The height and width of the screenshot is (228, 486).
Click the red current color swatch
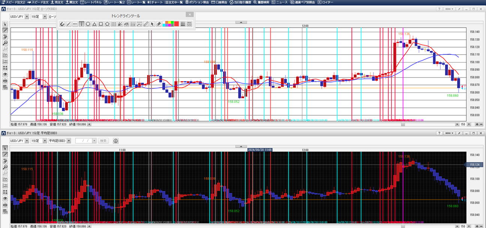tap(176, 24)
